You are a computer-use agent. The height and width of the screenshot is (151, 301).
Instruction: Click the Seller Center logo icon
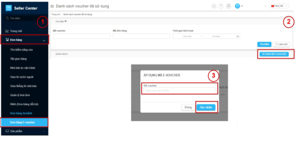tap(9, 8)
